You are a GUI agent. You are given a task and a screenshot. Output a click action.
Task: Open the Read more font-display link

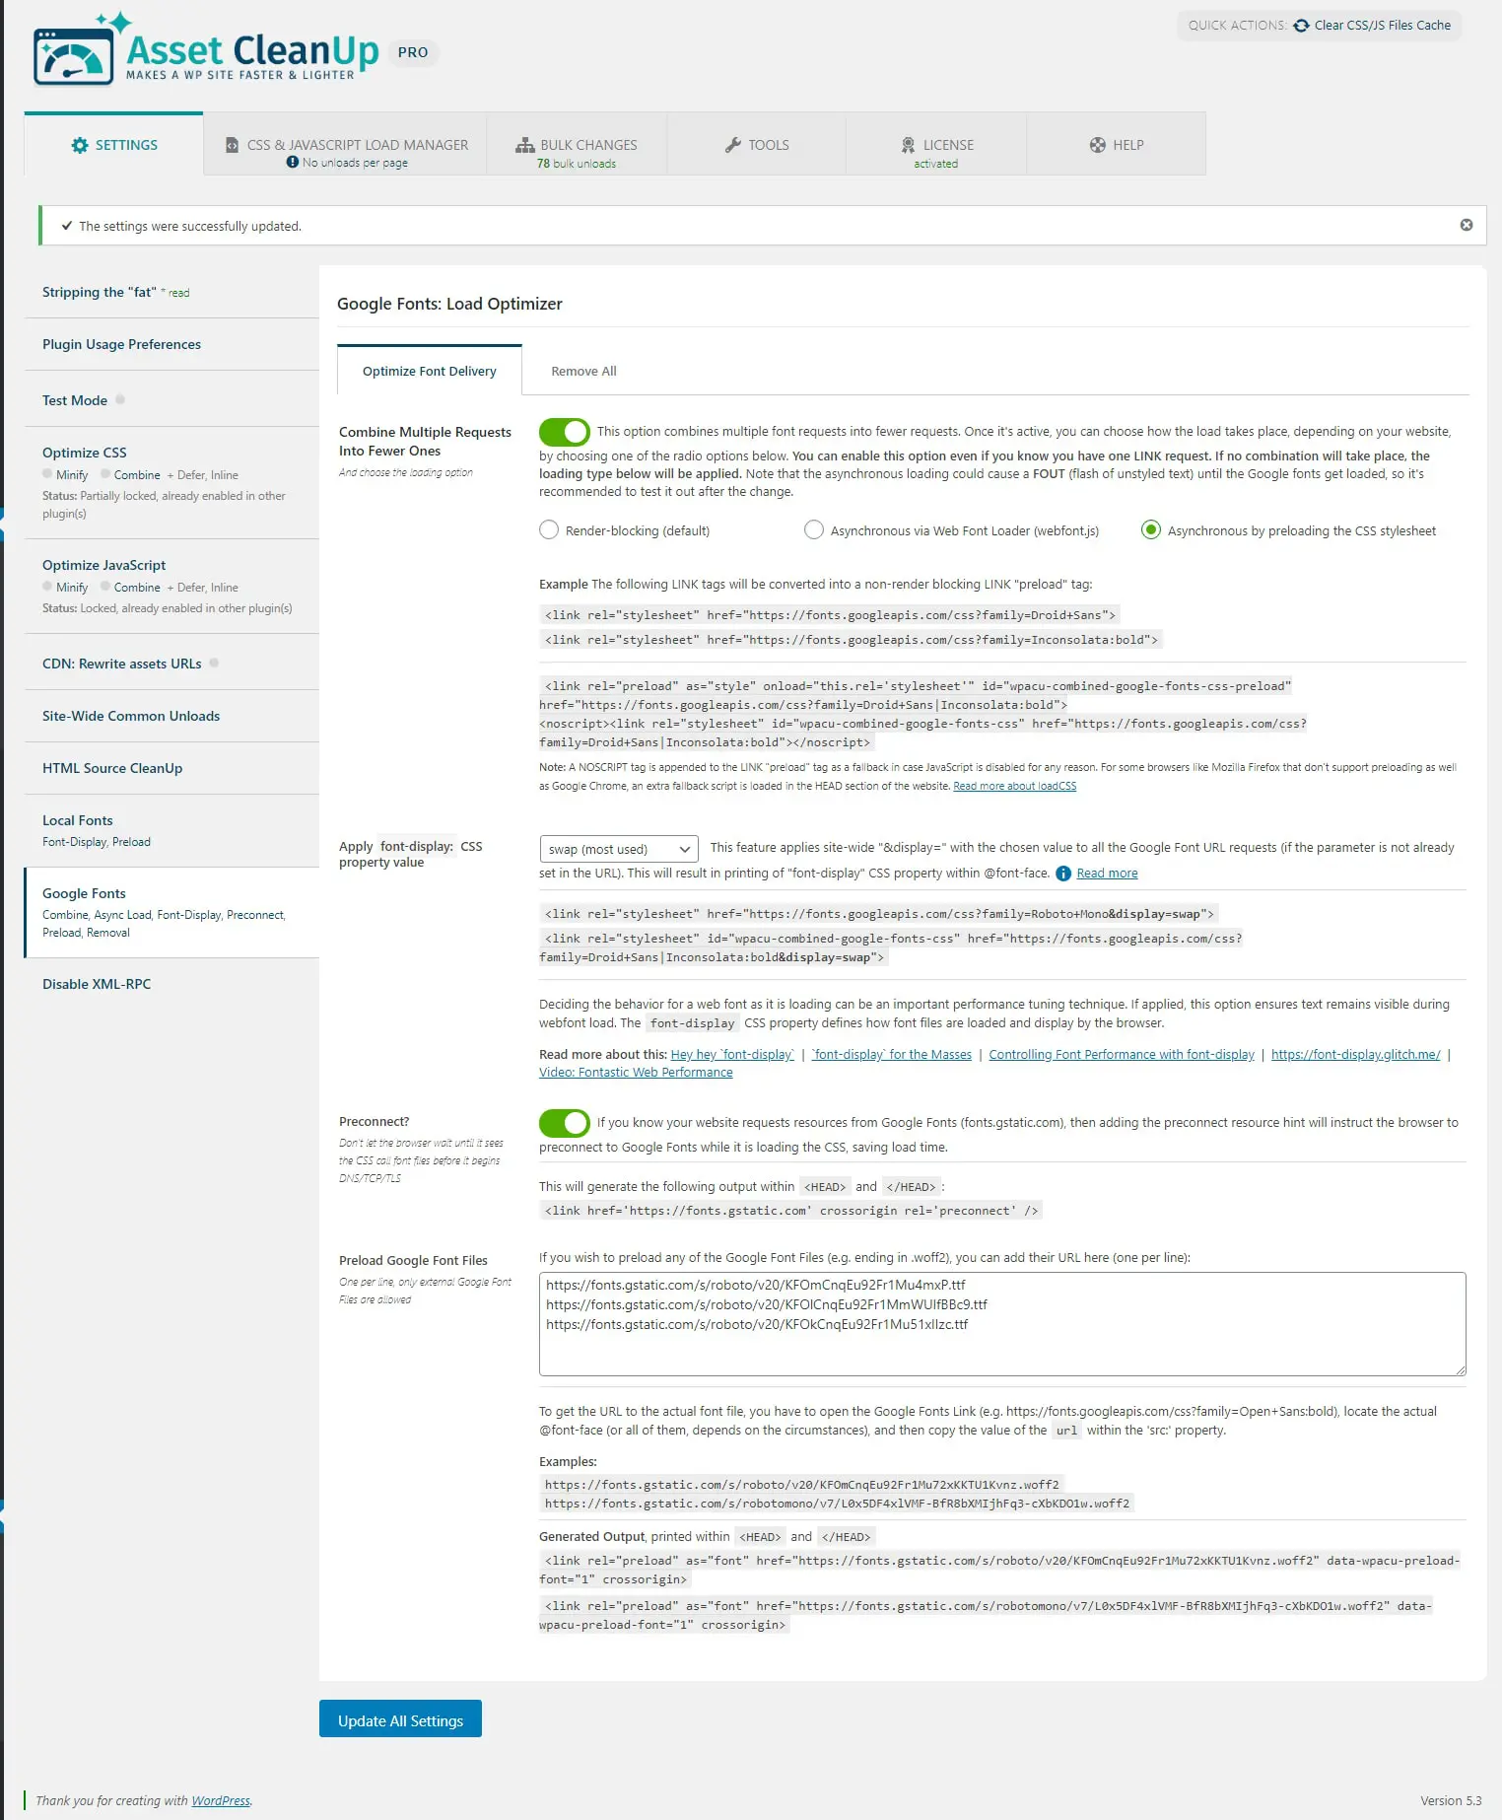[1107, 874]
